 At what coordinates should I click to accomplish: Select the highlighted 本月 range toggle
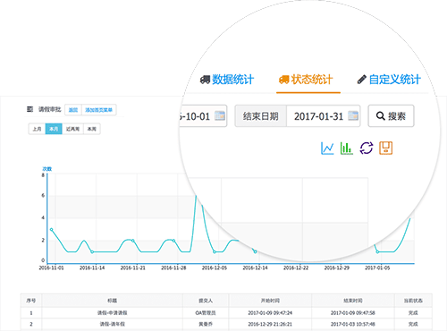(x=54, y=129)
